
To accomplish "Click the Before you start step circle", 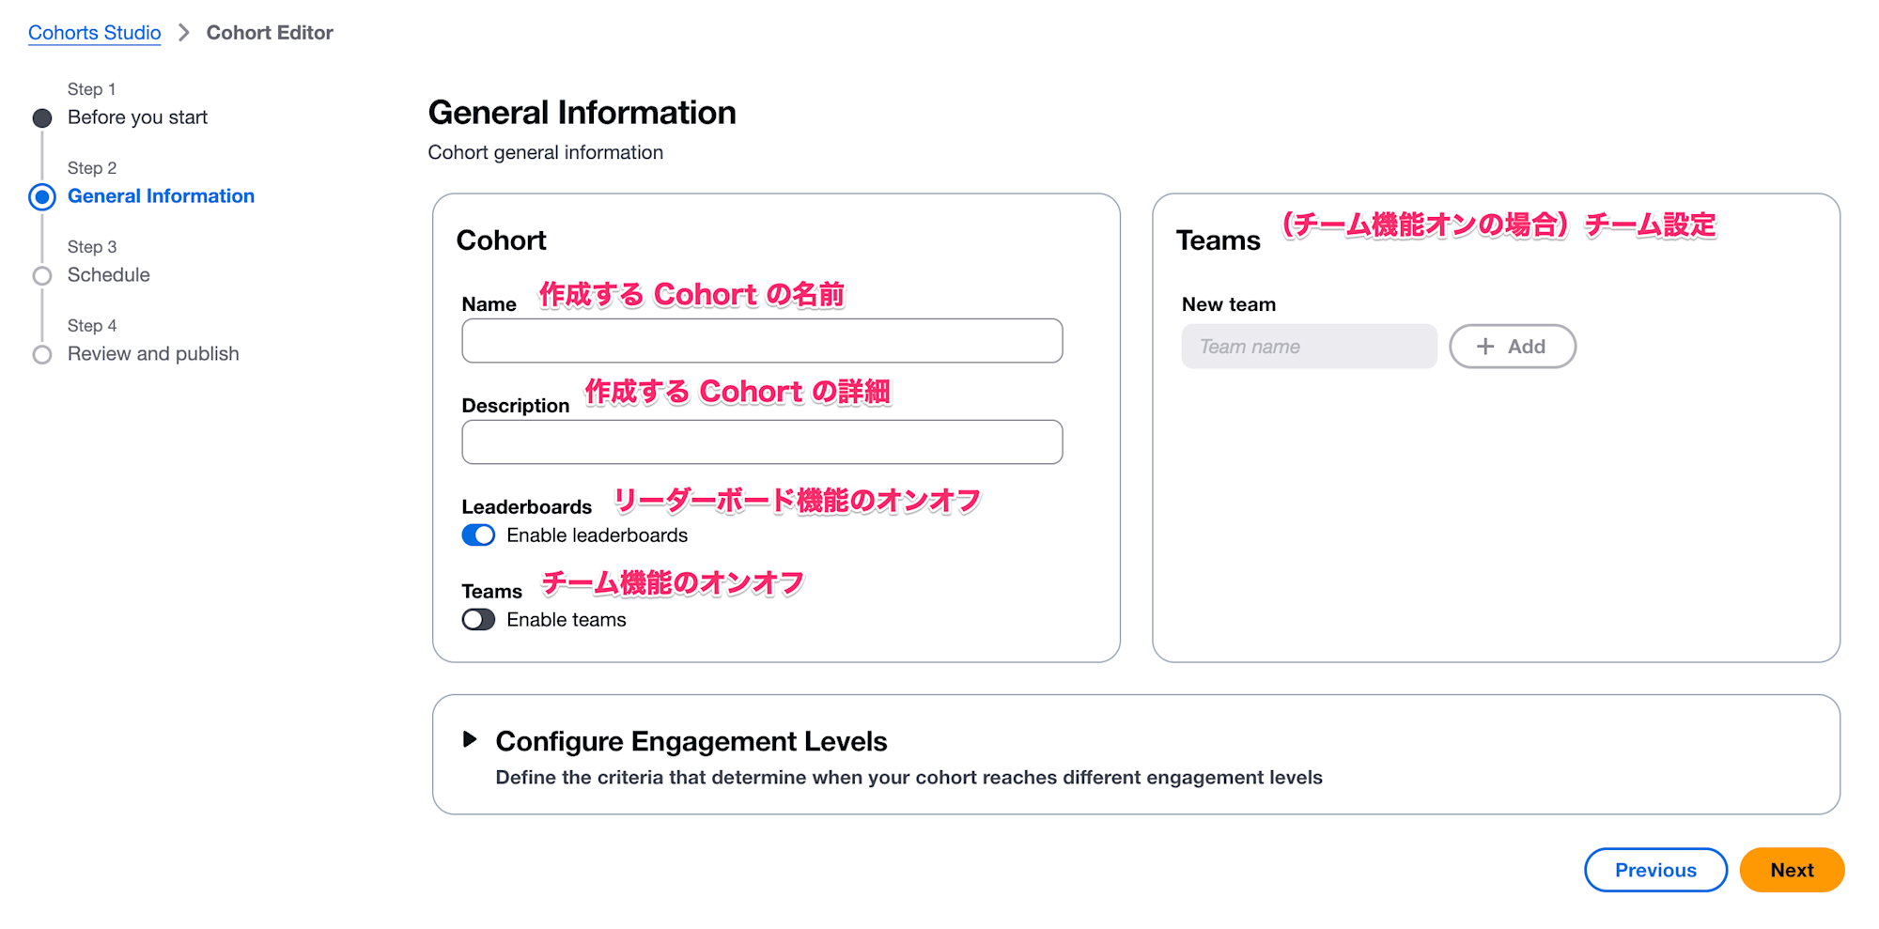I will coord(42,118).
